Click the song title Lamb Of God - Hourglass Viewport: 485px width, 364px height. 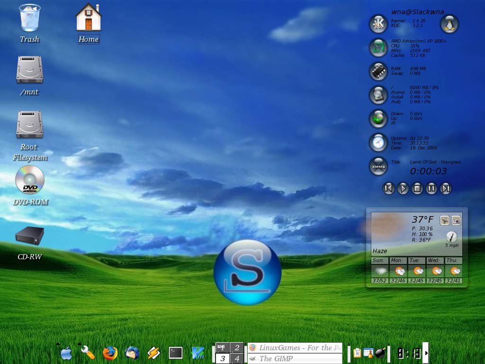pos(435,162)
